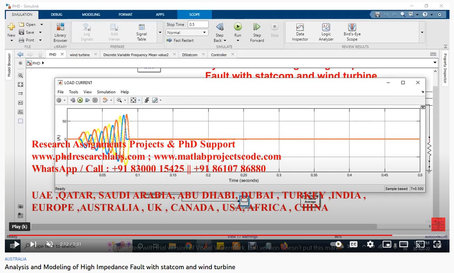Expand the breadcrumb dropdown arrow at far right
This screenshot has height=273, width=454.
coord(435,63)
